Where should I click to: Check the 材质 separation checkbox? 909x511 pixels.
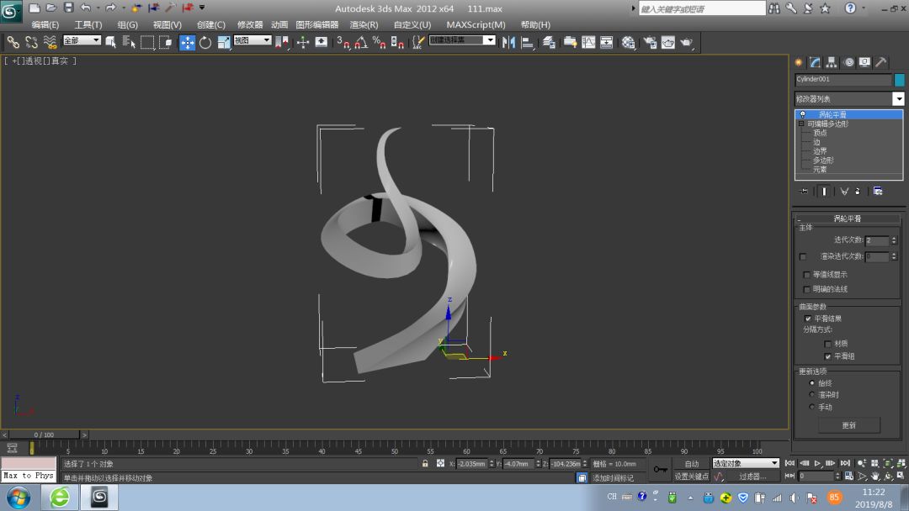pos(828,344)
